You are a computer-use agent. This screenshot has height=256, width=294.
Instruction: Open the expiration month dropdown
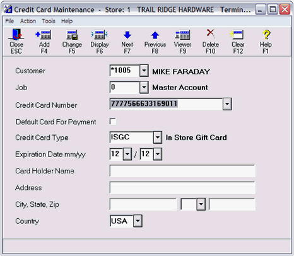pos(127,154)
